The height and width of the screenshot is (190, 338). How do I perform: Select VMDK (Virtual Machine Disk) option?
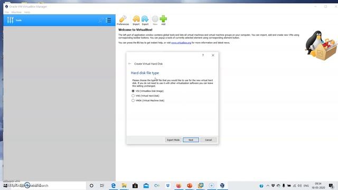(x=148, y=101)
